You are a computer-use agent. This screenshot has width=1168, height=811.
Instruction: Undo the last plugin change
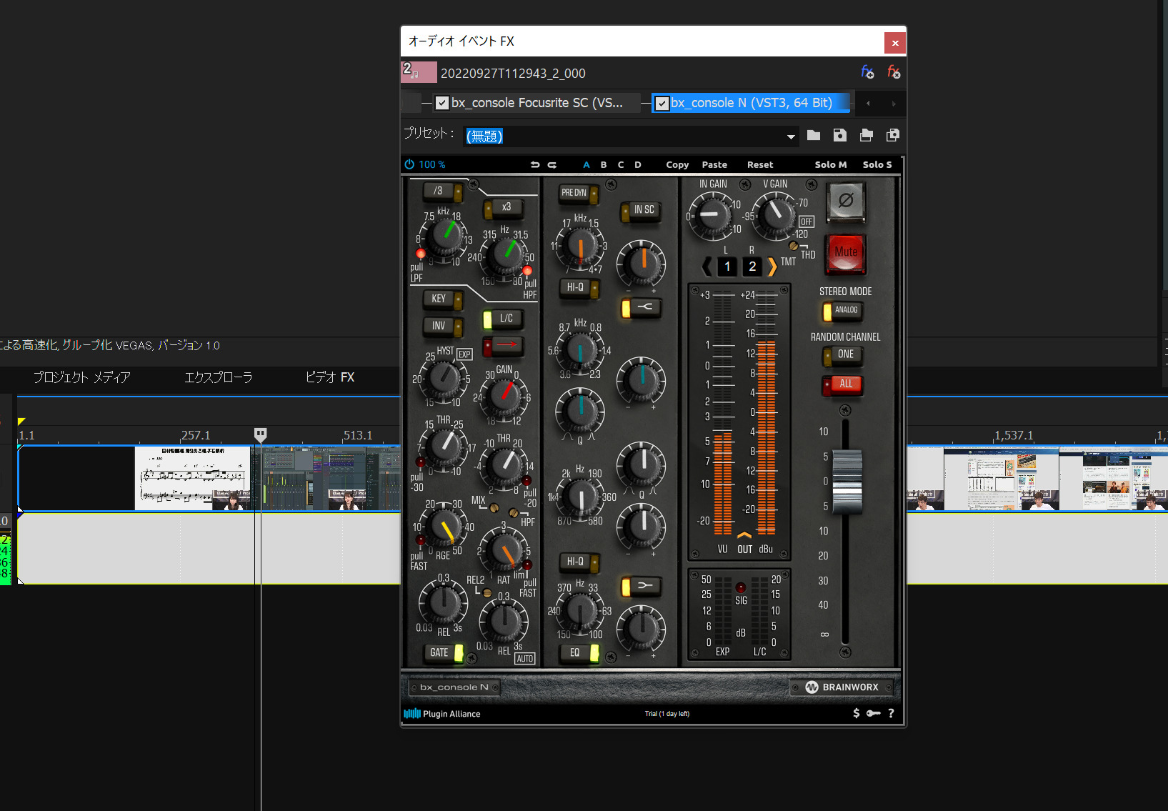[535, 164]
